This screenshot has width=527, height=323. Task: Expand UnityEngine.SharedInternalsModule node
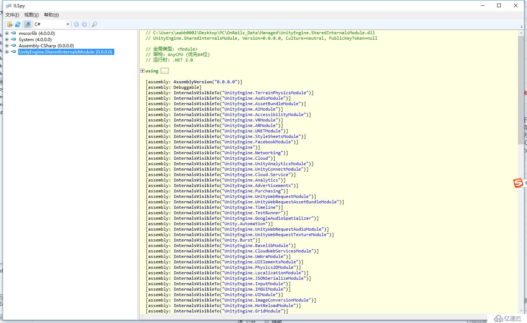(7, 52)
